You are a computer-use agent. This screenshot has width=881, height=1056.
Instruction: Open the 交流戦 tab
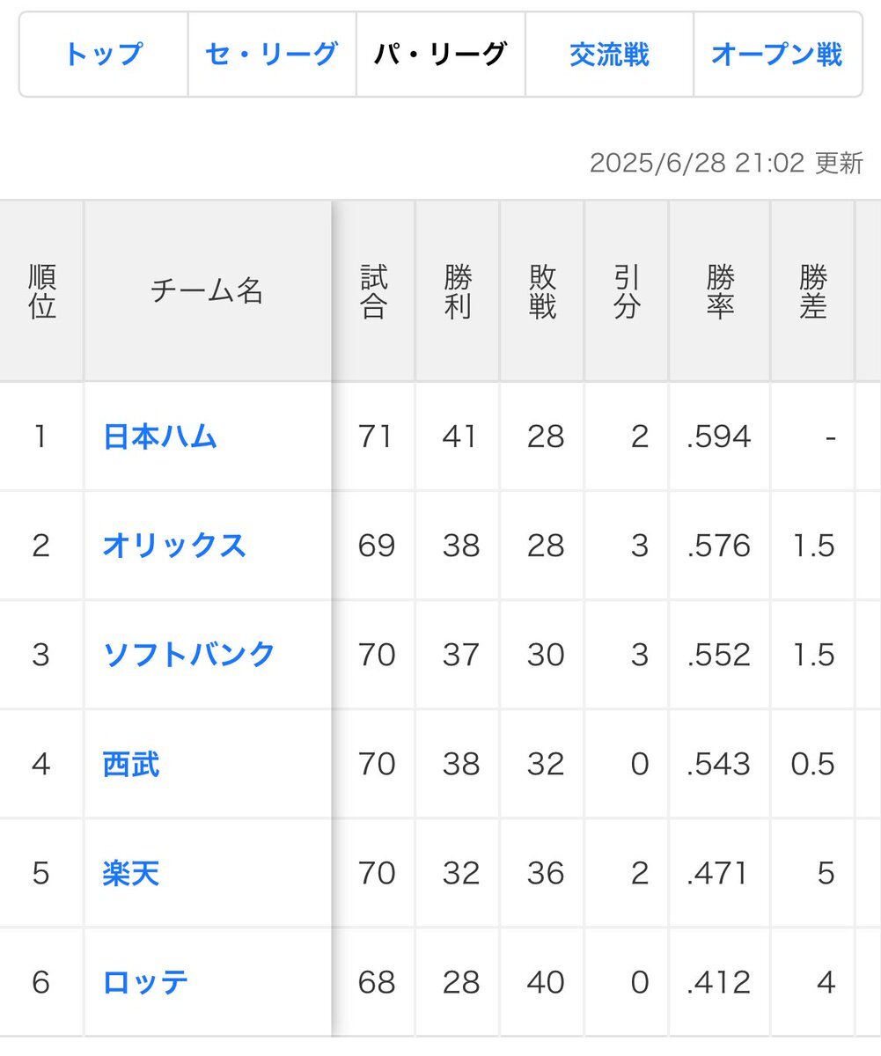click(x=609, y=55)
